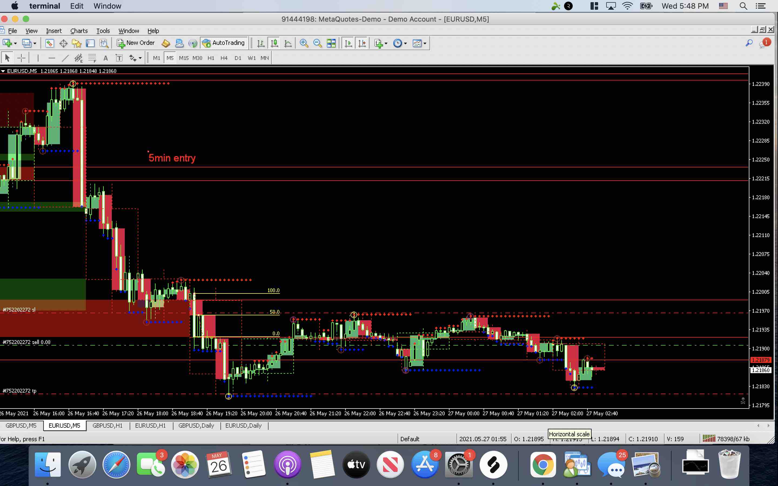Enable chart auto scroll

click(x=347, y=43)
